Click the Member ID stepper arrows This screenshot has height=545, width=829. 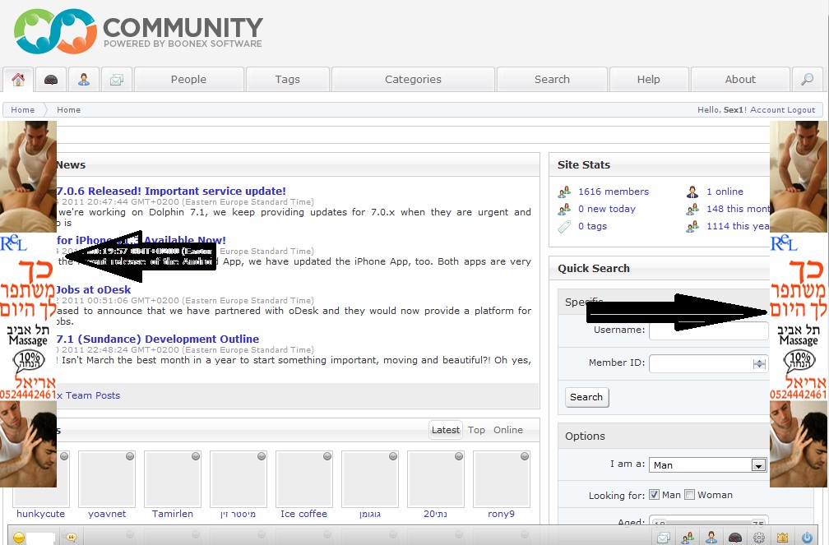(758, 363)
